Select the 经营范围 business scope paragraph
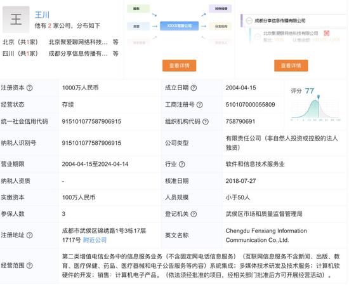Viewport: 349px width, 287px height. pos(201,265)
